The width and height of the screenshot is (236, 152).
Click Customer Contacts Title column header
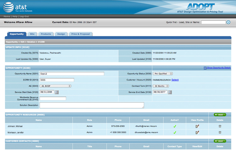[90, 146]
